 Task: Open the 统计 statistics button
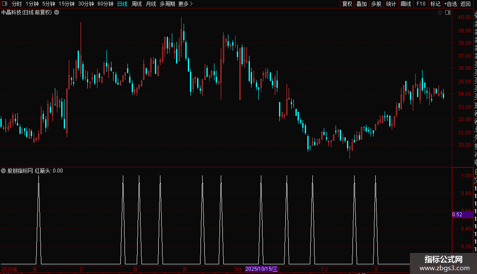(391, 4)
